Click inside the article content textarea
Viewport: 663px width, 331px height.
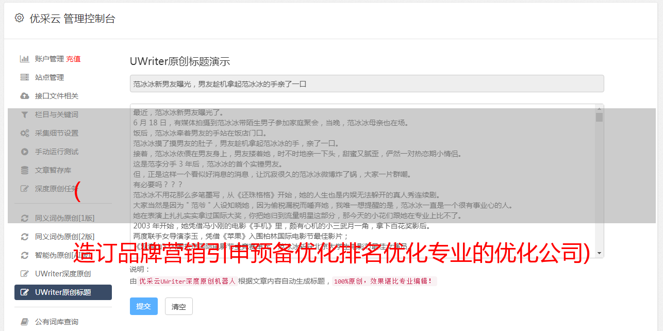click(362, 180)
